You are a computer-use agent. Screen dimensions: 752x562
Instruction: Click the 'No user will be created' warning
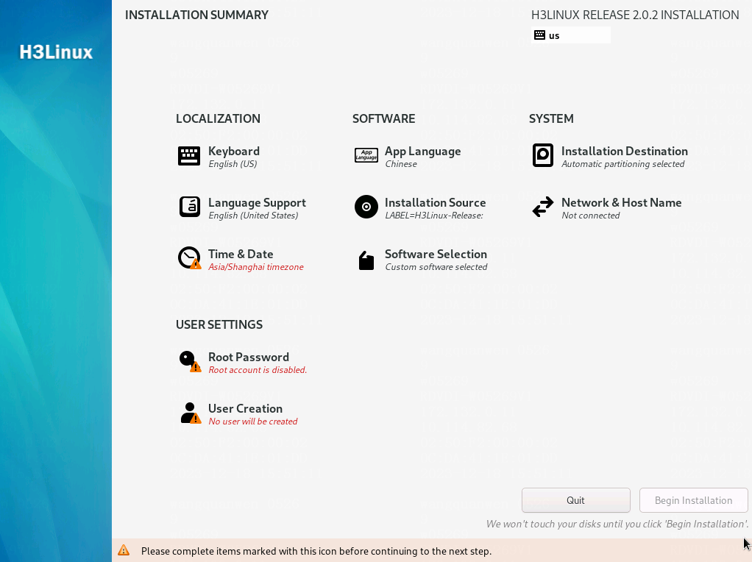point(253,421)
